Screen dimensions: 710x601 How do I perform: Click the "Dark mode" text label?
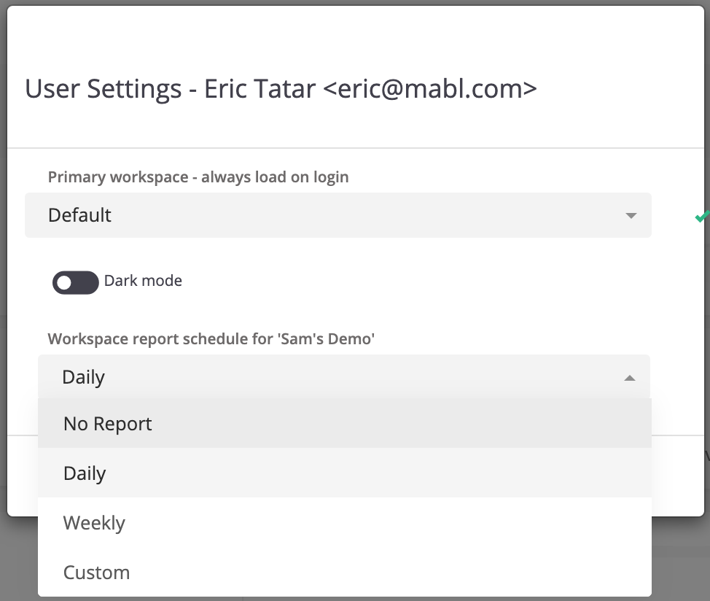(143, 281)
